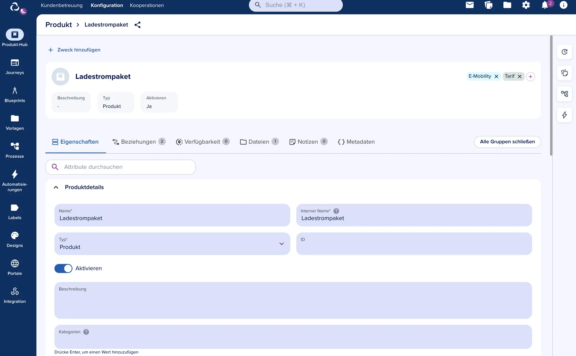Open notifications bell with badge

click(x=545, y=5)
